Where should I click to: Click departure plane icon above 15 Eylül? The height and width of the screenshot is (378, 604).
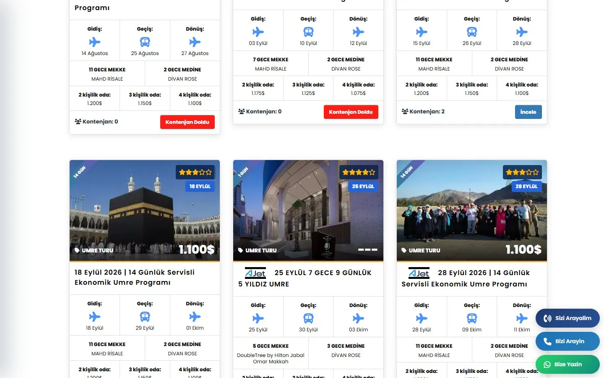[x=422, y=32]
